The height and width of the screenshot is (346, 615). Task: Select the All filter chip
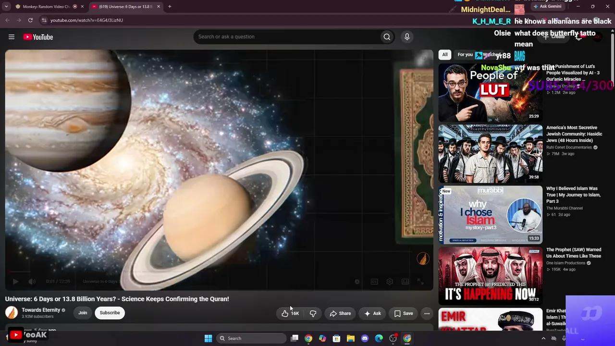445,55
